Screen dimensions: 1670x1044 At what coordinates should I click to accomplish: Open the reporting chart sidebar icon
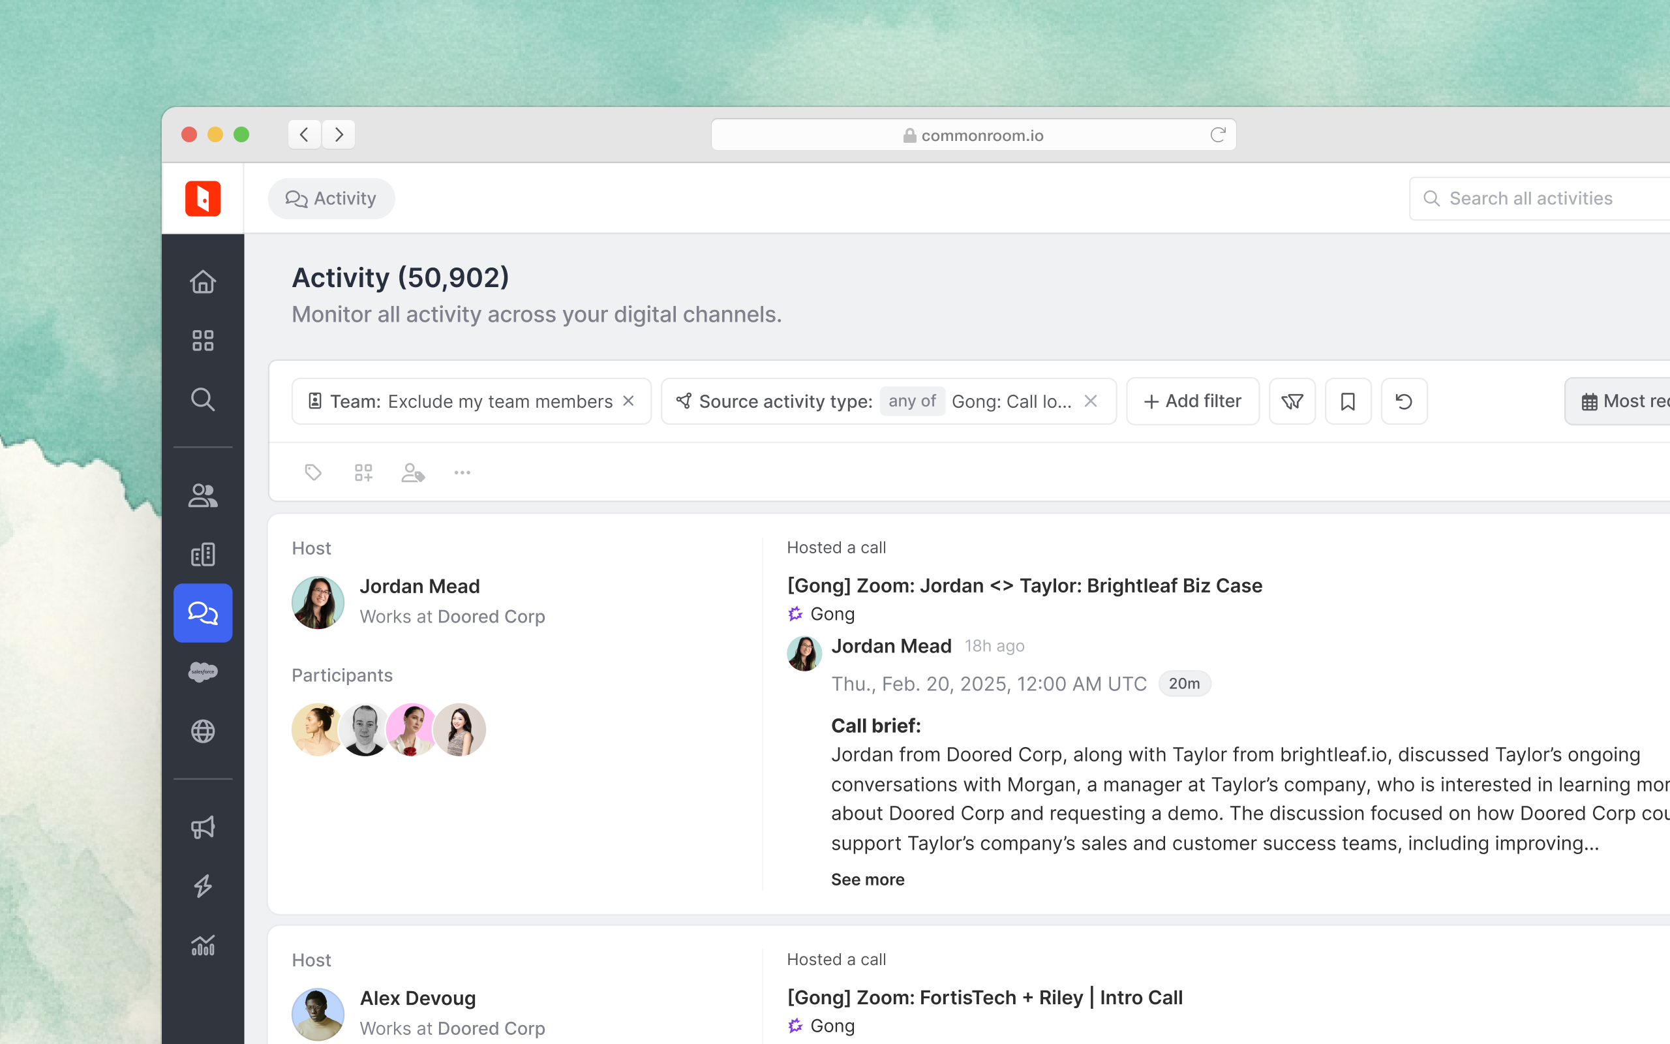pyautogui.click(x=203, y=945)
